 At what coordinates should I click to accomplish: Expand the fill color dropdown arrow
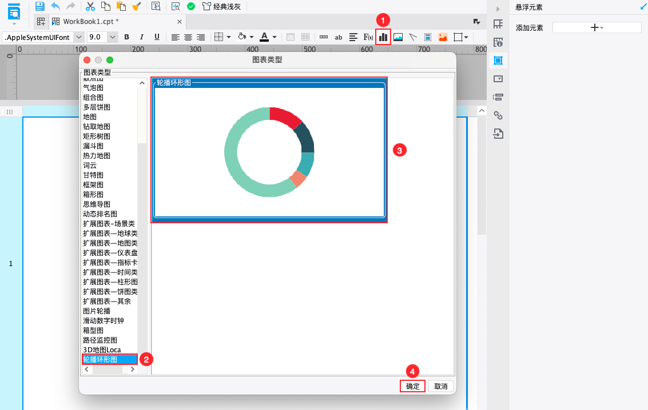pos(252,37)
